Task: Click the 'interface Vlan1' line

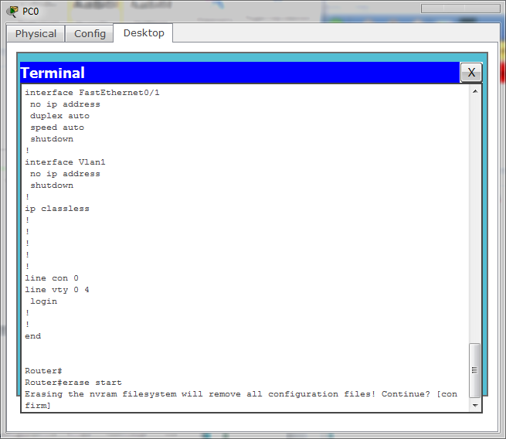Action: coord(65,162)
